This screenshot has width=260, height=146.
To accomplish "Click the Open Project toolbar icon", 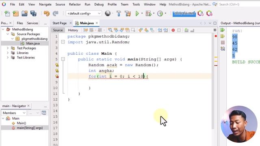I will [24, 13].
